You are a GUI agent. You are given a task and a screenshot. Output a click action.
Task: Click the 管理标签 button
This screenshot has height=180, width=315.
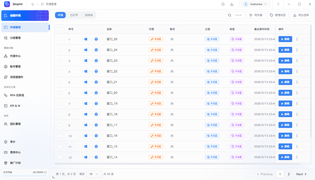point(278,15)
